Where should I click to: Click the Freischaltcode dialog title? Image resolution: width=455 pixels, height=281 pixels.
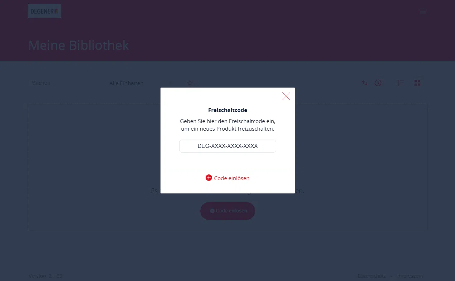pyautogui.click(x=227, y=110)
